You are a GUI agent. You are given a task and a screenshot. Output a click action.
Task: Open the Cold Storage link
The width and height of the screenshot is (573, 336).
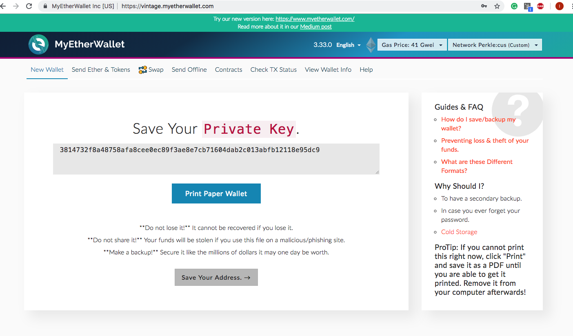459,232
